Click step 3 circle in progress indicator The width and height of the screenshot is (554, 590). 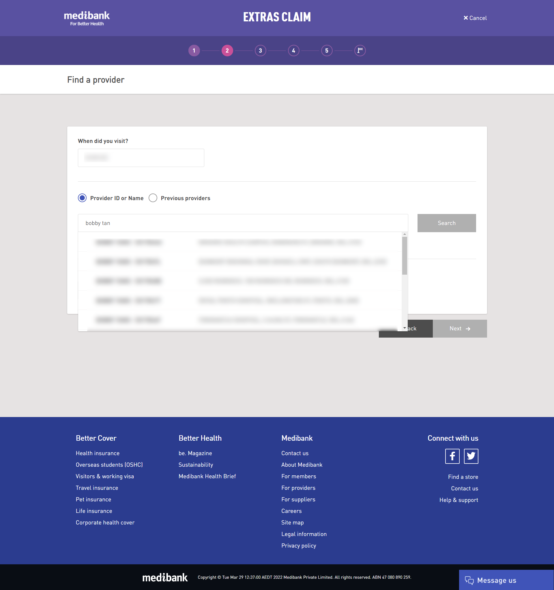tap(260, 51)
